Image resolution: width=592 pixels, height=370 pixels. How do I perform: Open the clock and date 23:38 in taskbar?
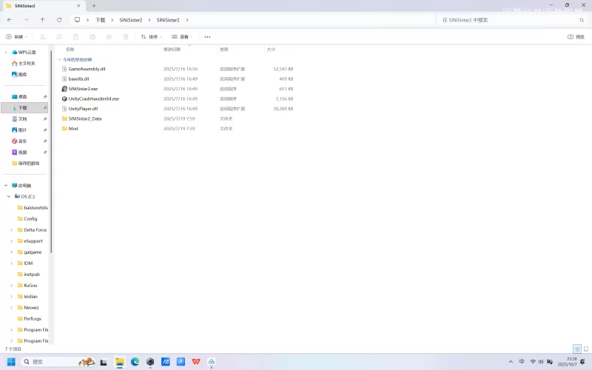[567, 362]
